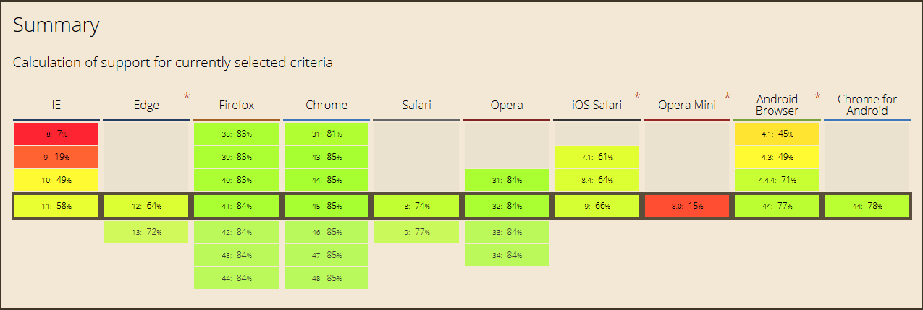
Task: Click the Opera 34 cell at 84%
Action: pyautogui.click(x=507, y=255)
